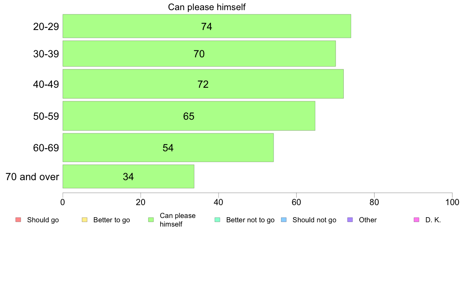Click the 70 and over bar showing 34

[x=129, y=177]
